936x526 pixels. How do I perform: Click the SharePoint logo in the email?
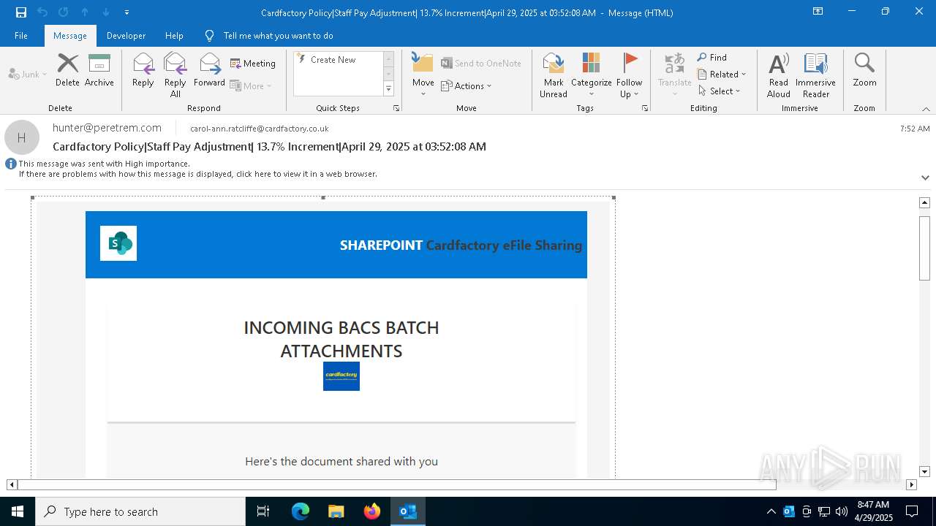pyautogui.click(x=118, y=243)
